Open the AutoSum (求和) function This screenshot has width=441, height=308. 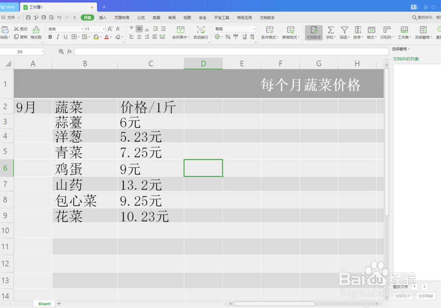pyautogui.click(x=329, y=32)
